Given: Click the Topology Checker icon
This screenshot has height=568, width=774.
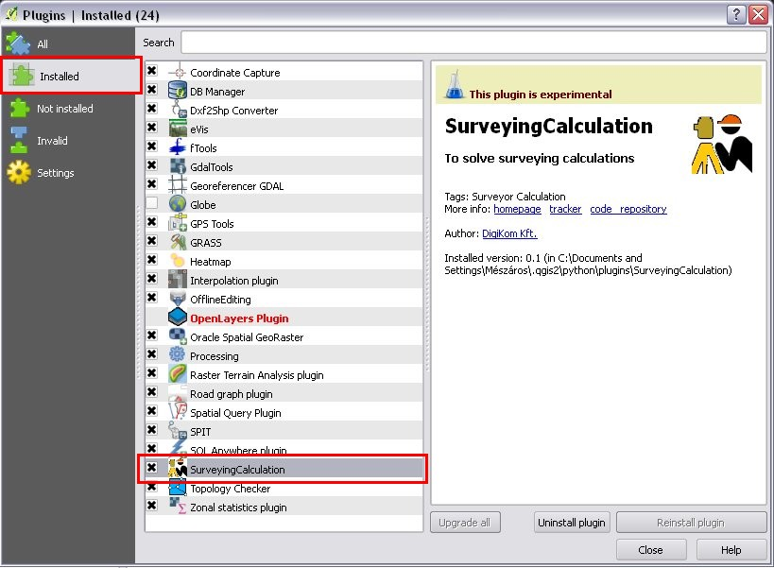Looking at the screenshot, I should point(175,489).
